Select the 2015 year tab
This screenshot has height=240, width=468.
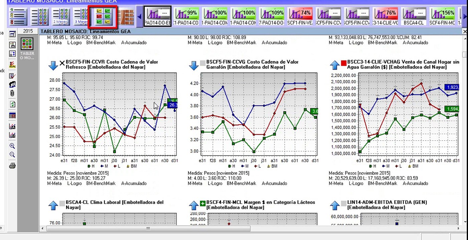[28, 31]
